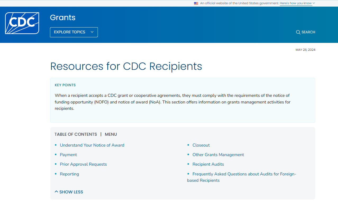
Task: Click the U.S. flag icon in the banner
Action: pyautogui.click(x=196, y=3)
